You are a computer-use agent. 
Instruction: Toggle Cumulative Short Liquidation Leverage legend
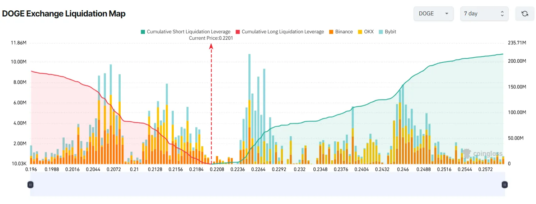(188, 31)
